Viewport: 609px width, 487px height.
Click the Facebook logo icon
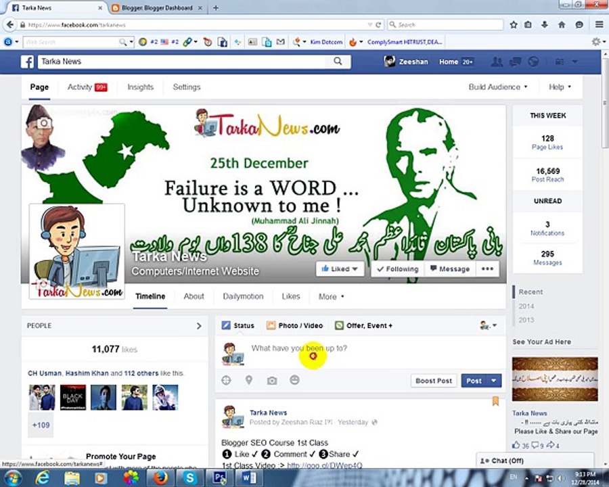27,62
